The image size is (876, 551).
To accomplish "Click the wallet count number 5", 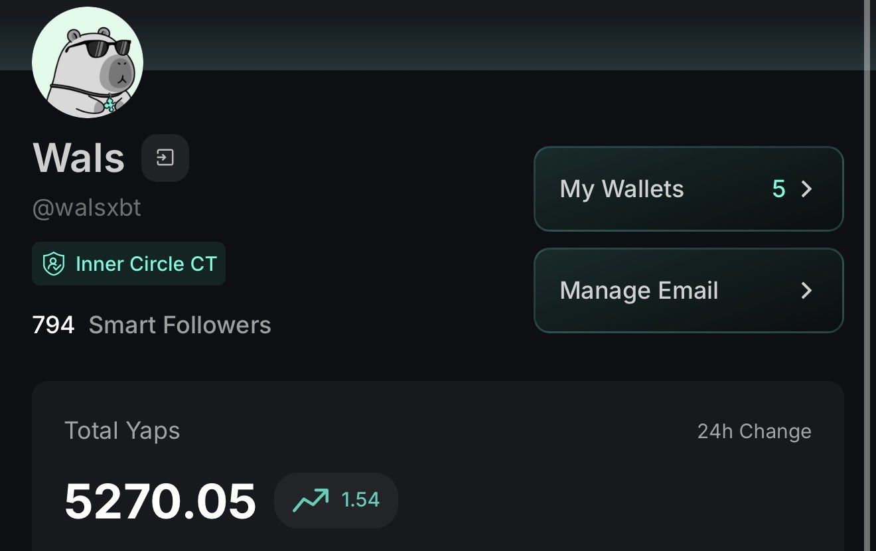I will 778,189.
